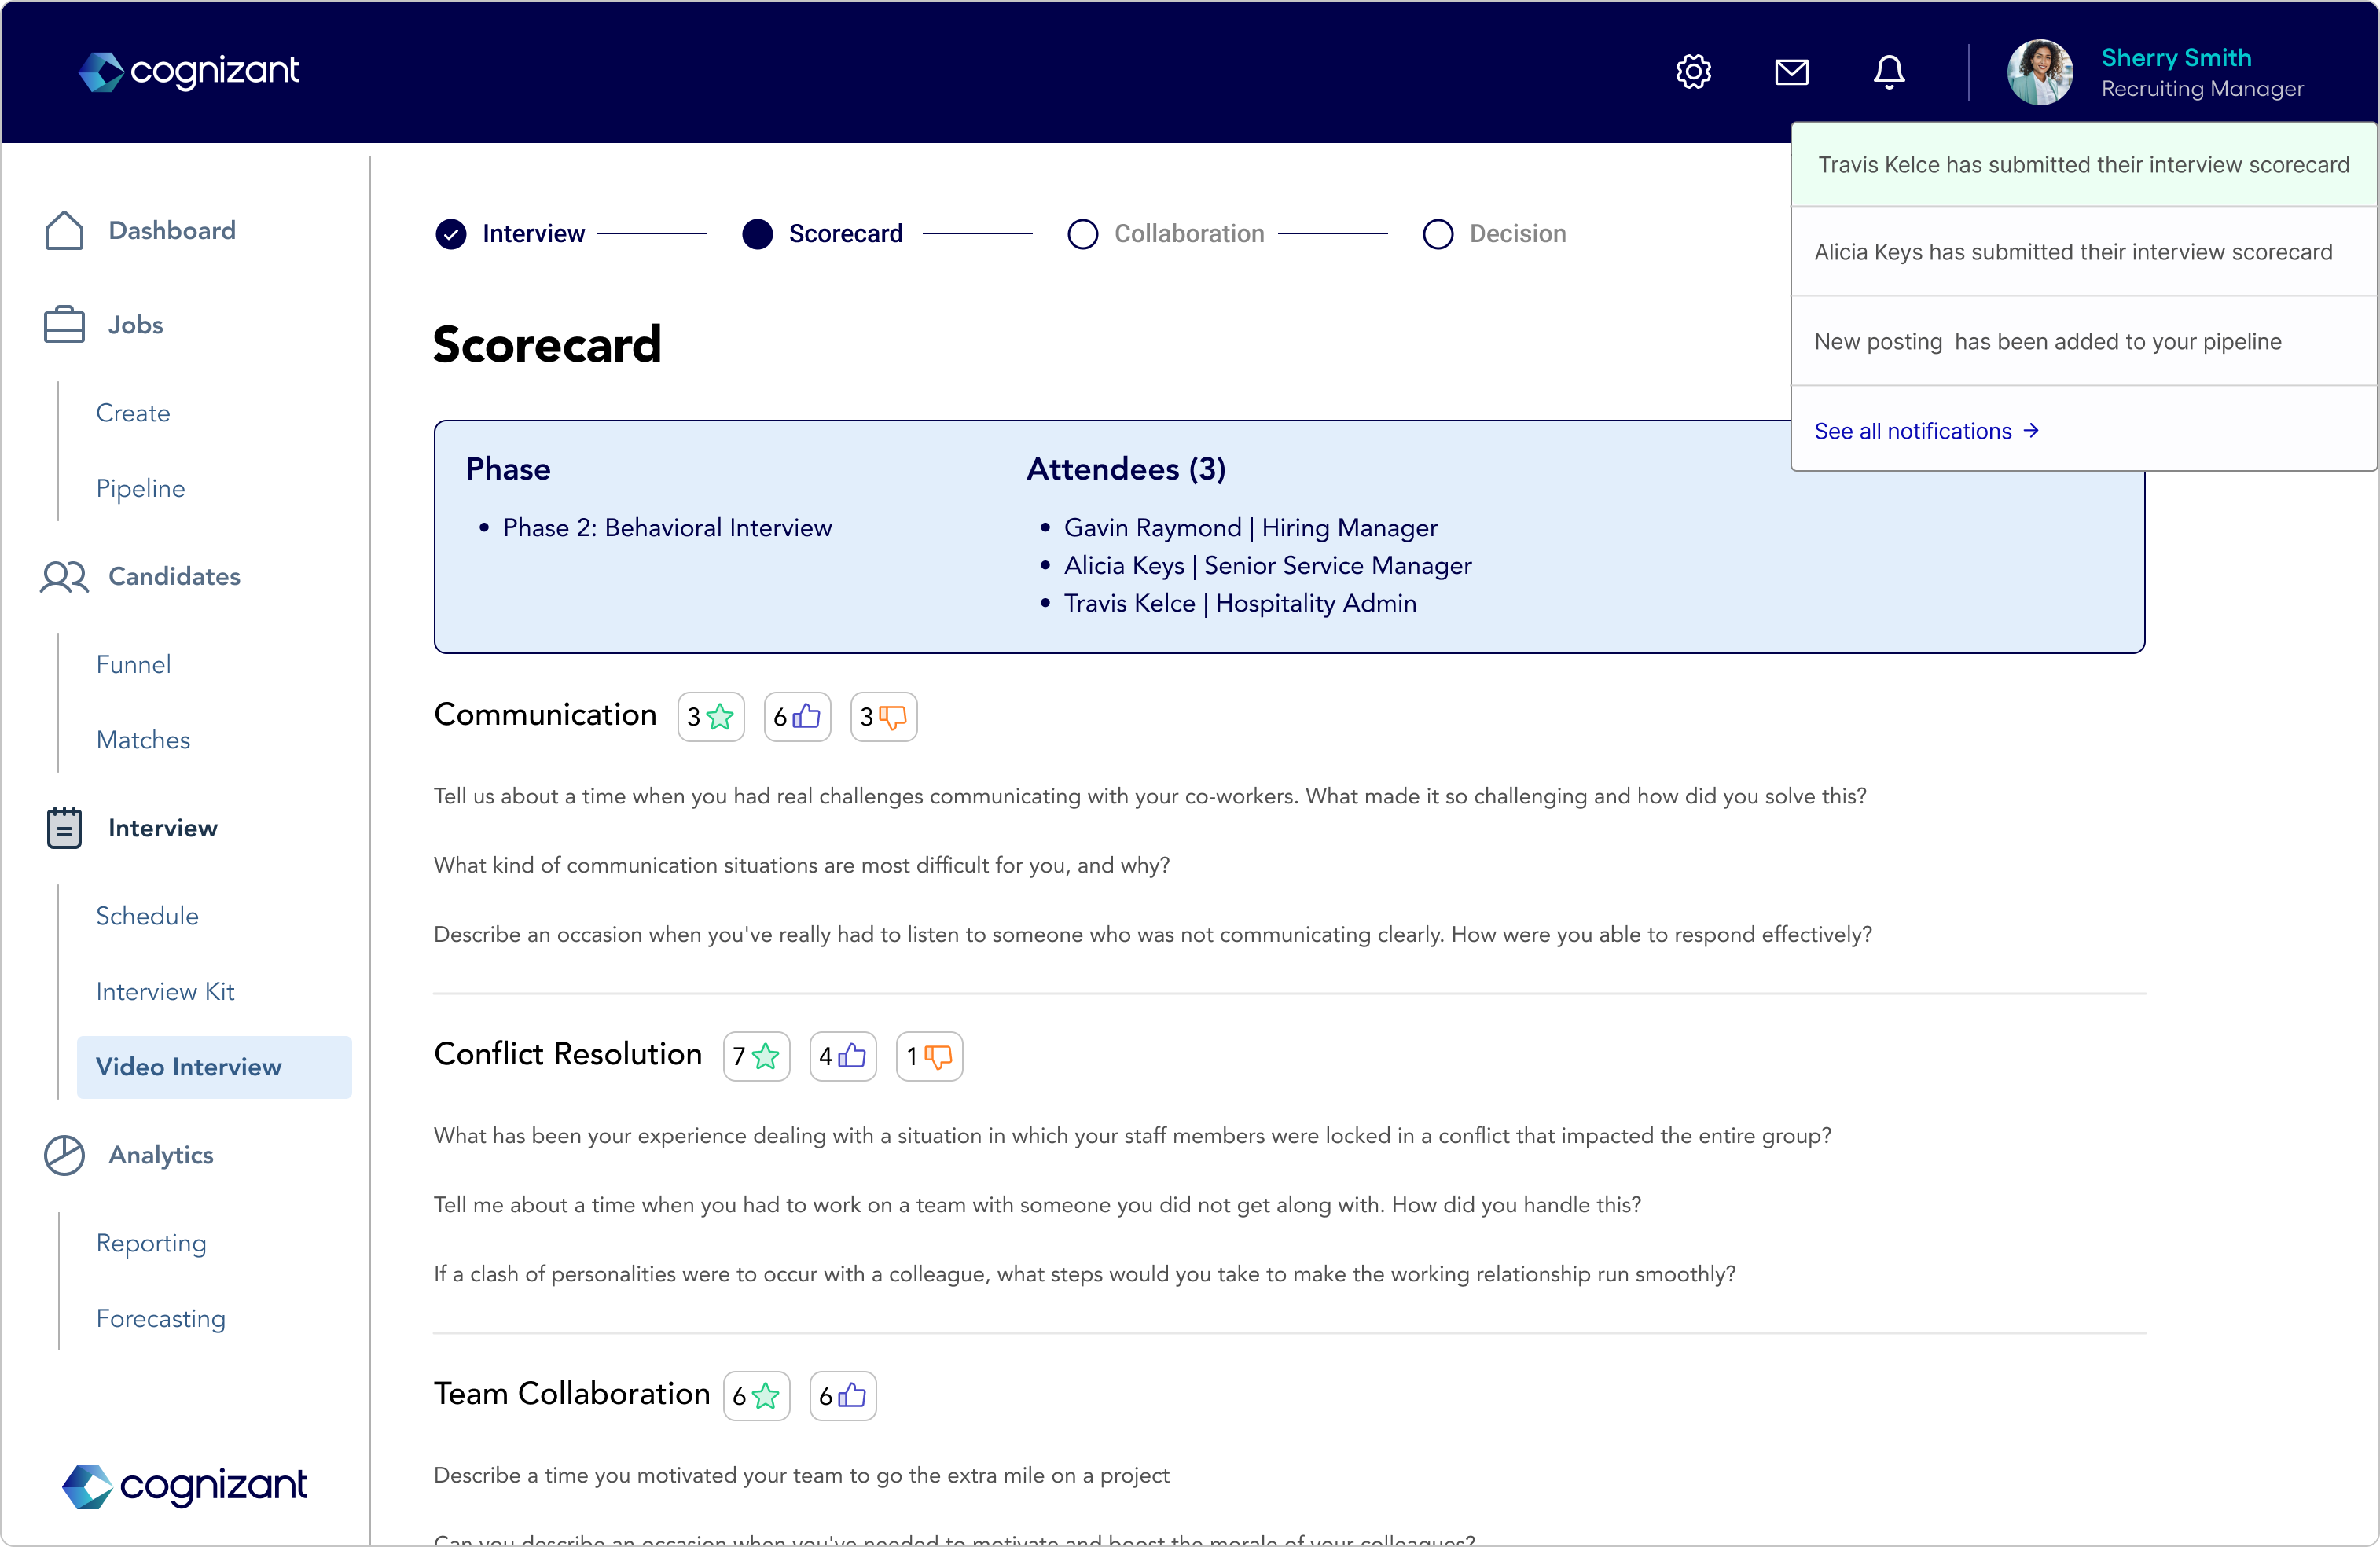
Task: Open Pipeline under Jobs
Action: point(141,488)
